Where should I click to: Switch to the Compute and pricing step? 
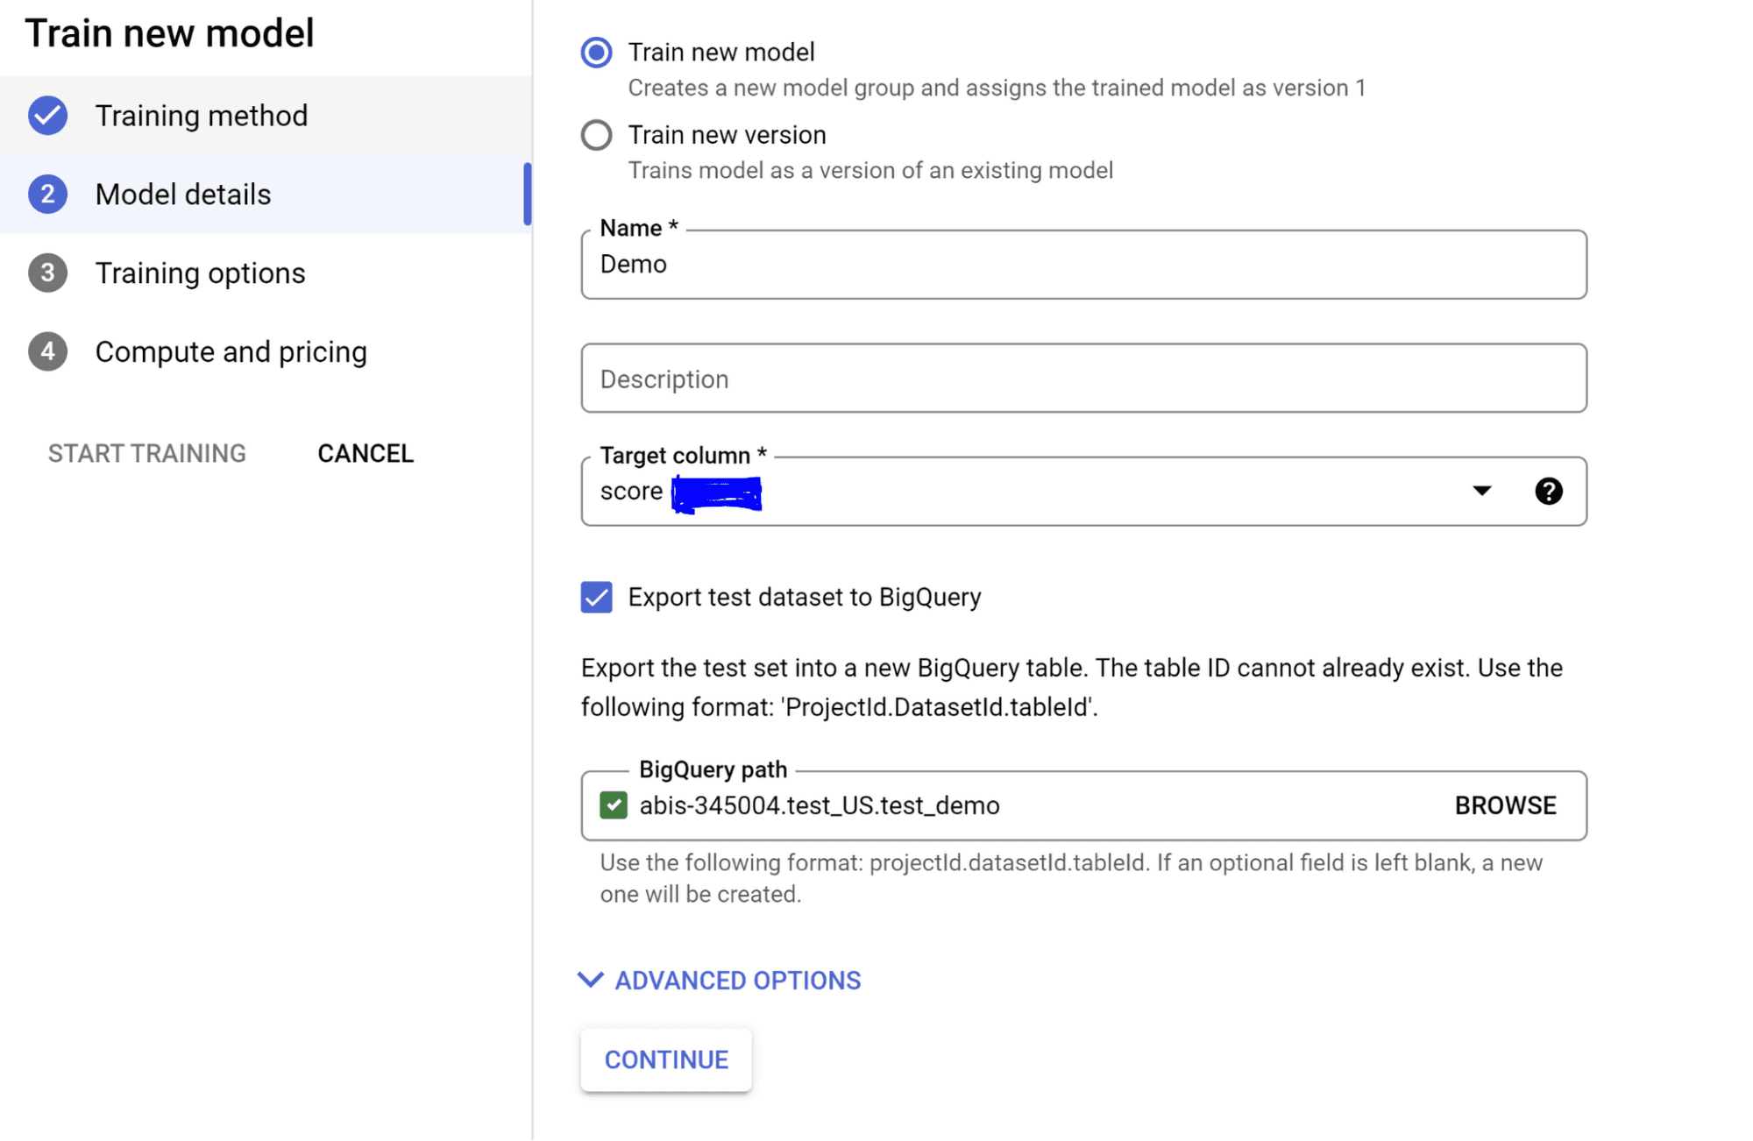click(x=231, y=352)
